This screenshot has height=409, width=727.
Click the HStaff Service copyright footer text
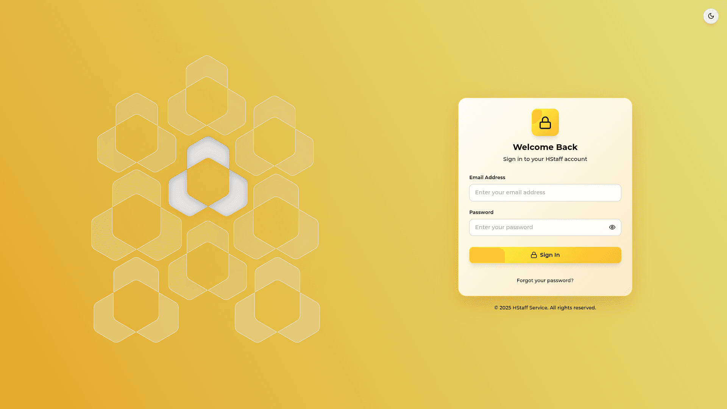point(545,308)
